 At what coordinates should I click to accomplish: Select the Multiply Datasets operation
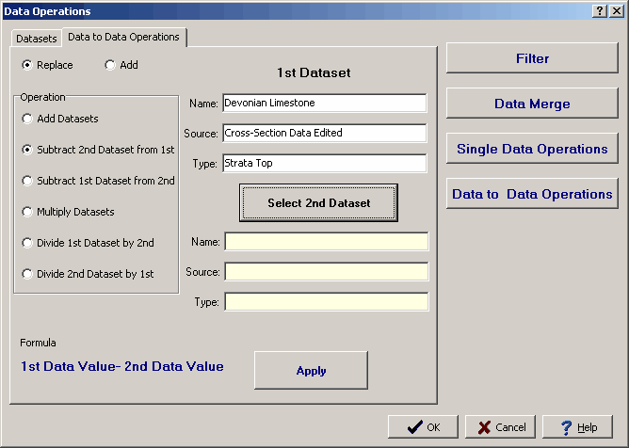click(28, 212)
